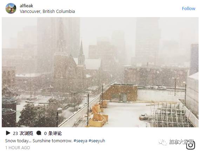
Task: Click the WeChat watermark logo icon
Action: 162,142
